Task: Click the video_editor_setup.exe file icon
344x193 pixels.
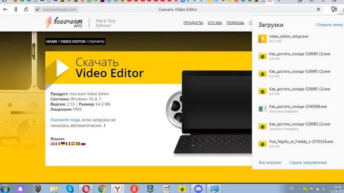Action: pos(262,39)
